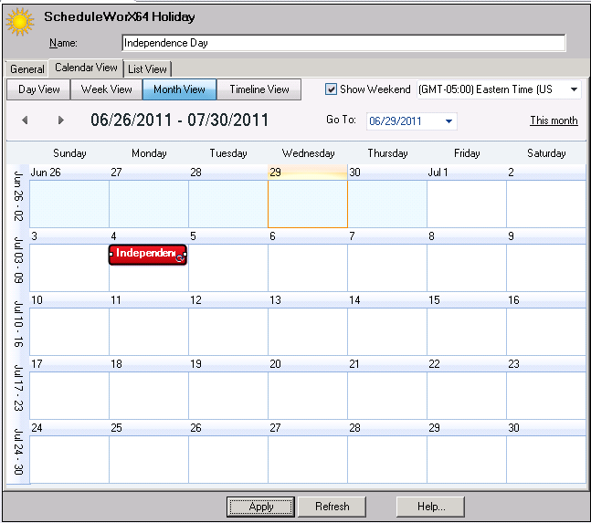Go to next month with right arrow

61,120
